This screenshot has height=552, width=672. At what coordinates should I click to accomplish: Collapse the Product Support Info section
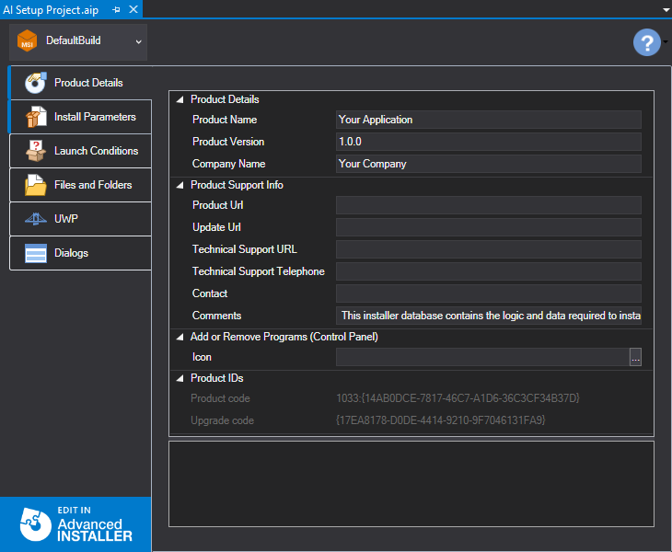[x=180, y=185]
